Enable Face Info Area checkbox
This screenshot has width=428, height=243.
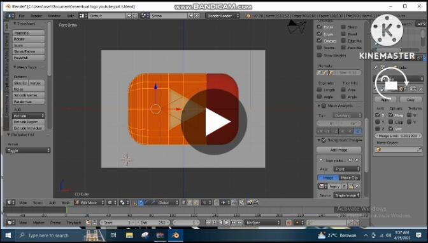click(x=343, y=89)
